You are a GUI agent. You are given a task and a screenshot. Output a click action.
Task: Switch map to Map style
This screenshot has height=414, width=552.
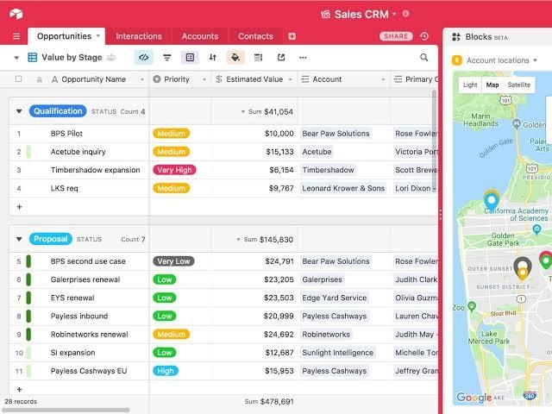tap(492, 85)
